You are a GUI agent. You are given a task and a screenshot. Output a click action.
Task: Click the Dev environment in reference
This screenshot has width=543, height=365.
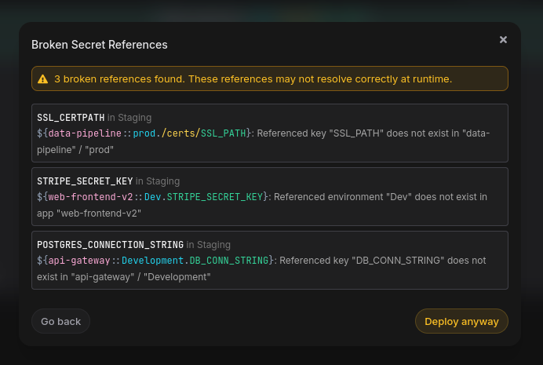(x=153, y=197)
